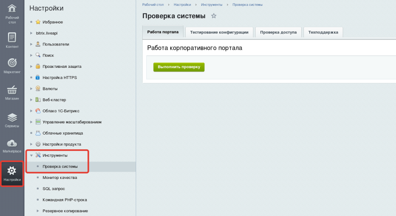
Task: Expand the Облако 1С-Битрикс arrow
Action: pyautogui.click(x=31, y=111)
